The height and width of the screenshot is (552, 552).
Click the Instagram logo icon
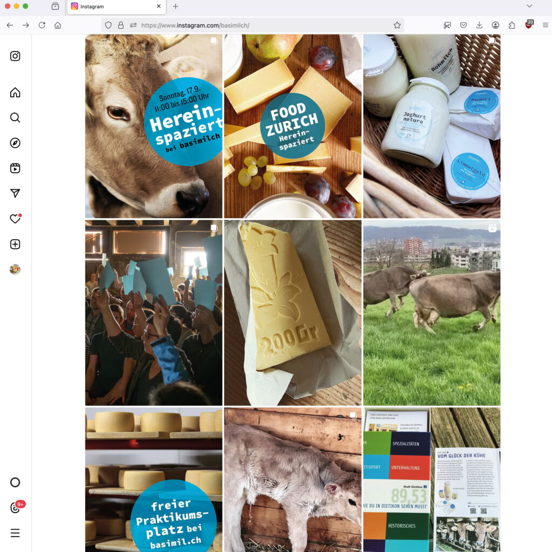click(15, 56)
